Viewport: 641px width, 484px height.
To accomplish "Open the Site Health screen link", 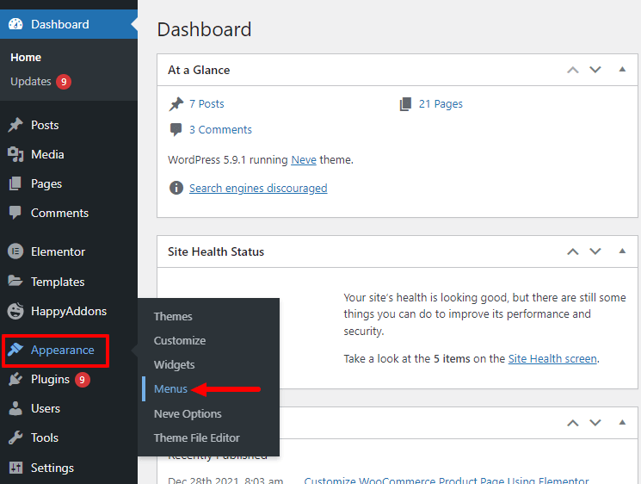I will [x=552, y=359].
